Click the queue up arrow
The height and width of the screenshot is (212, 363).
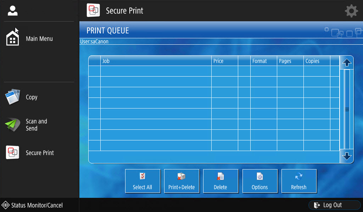tap(347, 62)
